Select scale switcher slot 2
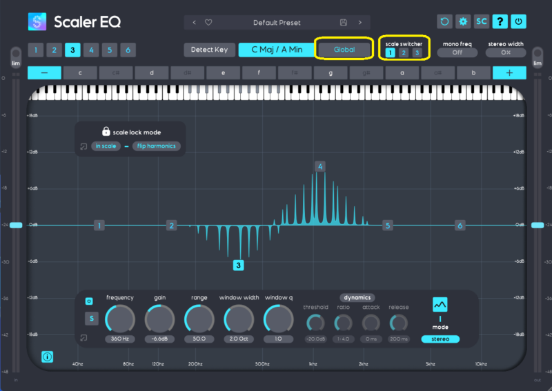Viewport: 552px width, 391px height. tap(404, 53)
